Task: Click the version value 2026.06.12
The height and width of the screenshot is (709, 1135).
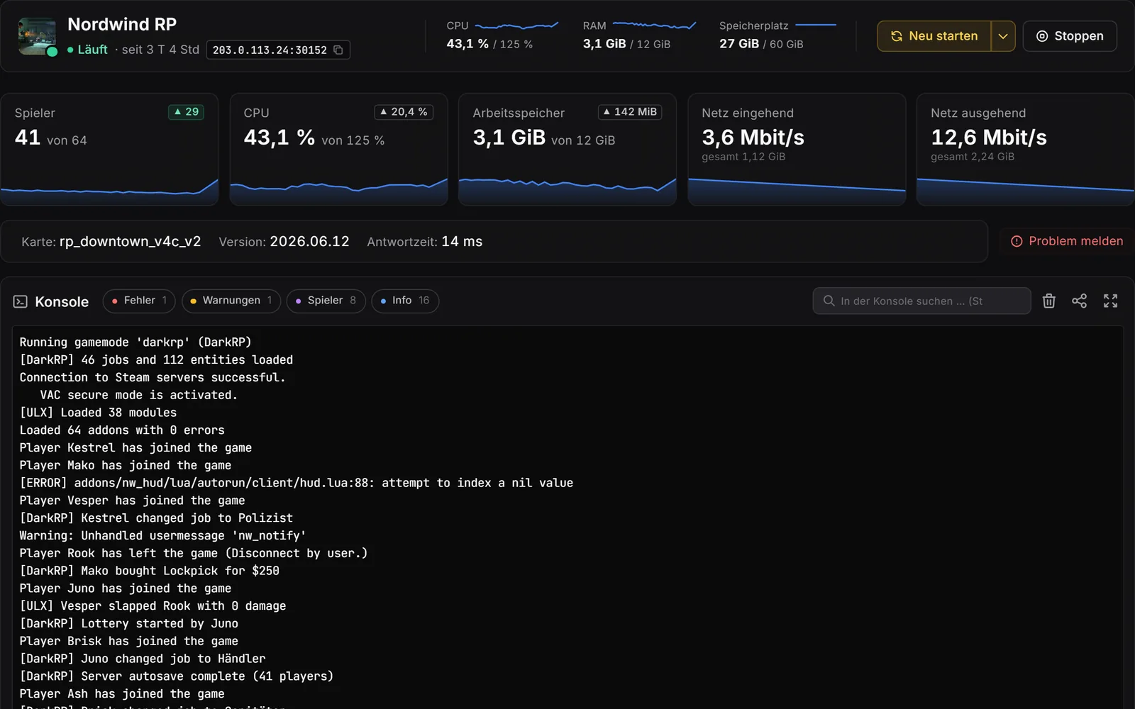Action: 309,241
